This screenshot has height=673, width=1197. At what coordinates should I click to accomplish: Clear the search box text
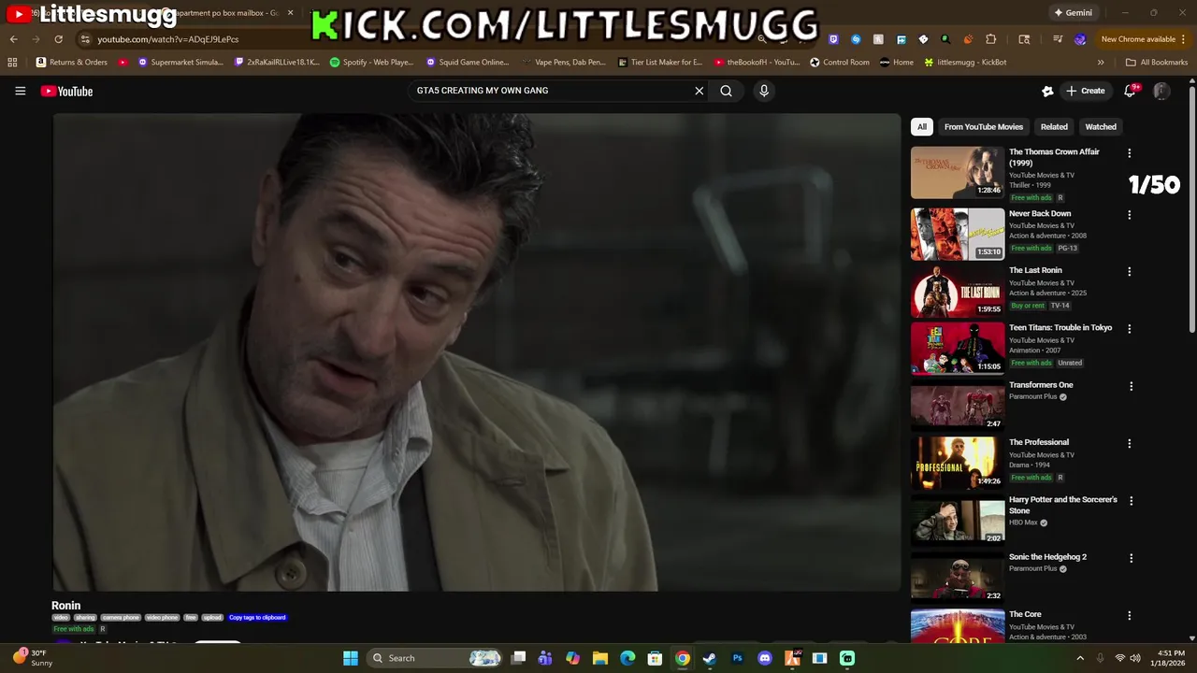tap(699, 91)
